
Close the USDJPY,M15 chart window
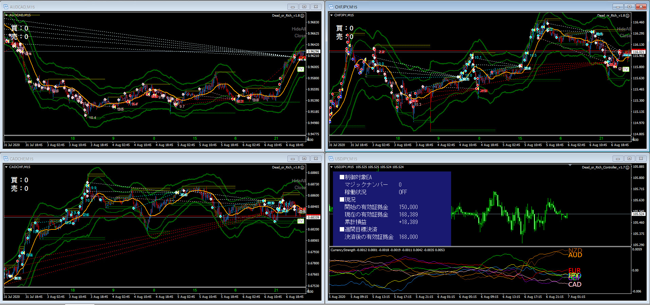point(641,159)
